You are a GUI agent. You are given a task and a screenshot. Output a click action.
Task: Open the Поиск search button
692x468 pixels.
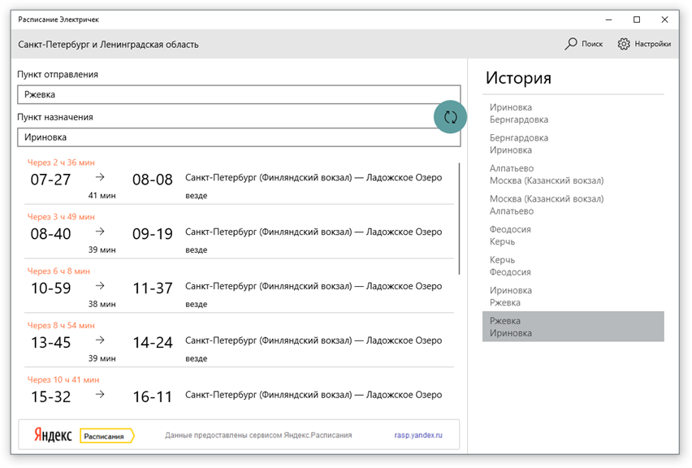pyautogui.click(x=583, y=44)
